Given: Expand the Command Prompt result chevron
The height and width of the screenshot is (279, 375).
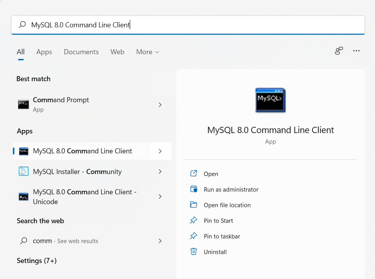Looking at the screenshot, I should click(160, 105).
